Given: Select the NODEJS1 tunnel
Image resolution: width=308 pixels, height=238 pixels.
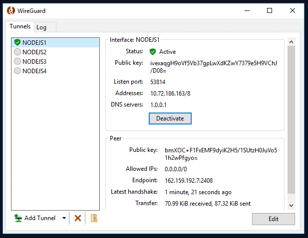Looking at the screenshot, I should (55, 42).
